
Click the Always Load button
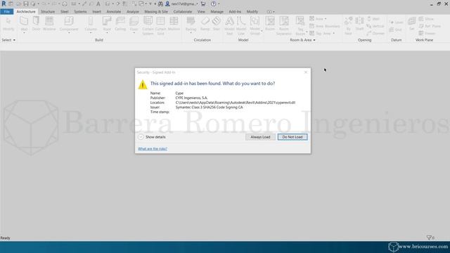click(260, 137)
